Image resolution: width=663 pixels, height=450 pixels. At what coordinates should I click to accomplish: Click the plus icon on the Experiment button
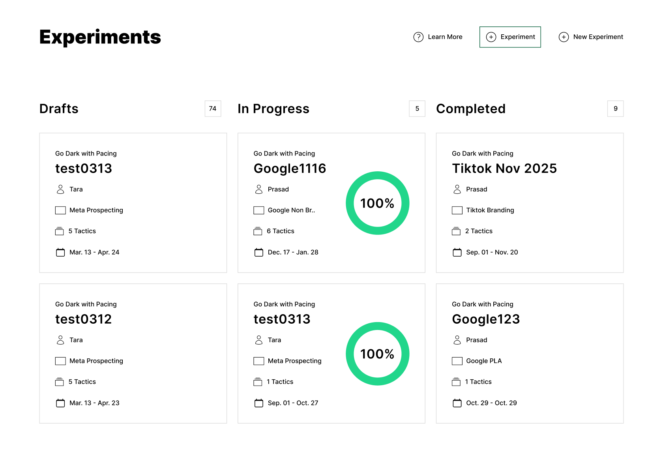pos(491,37)
